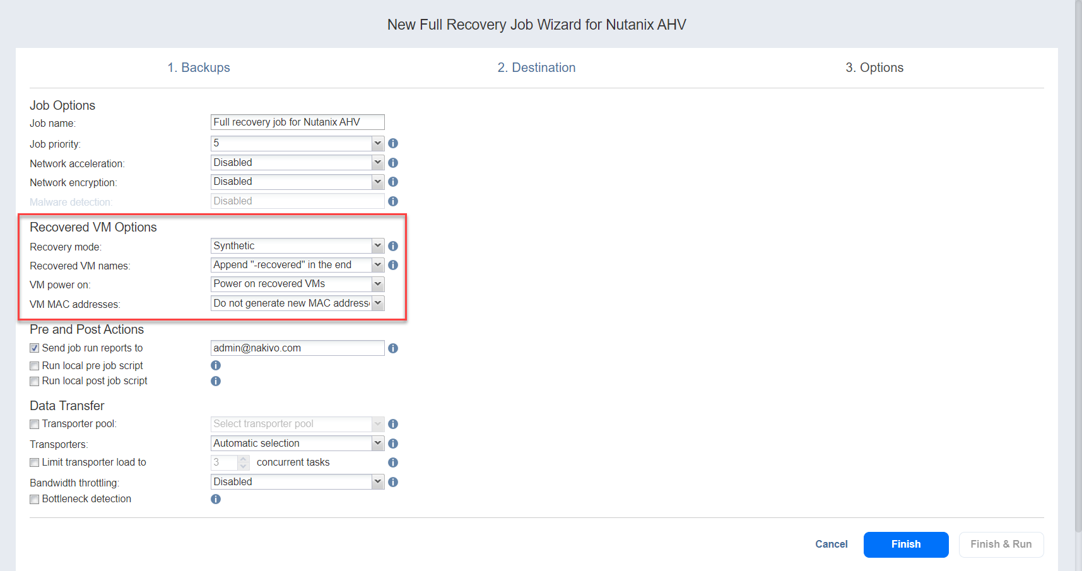Click info icon next to Bandwidth throttling

click(x=393, y=482)
